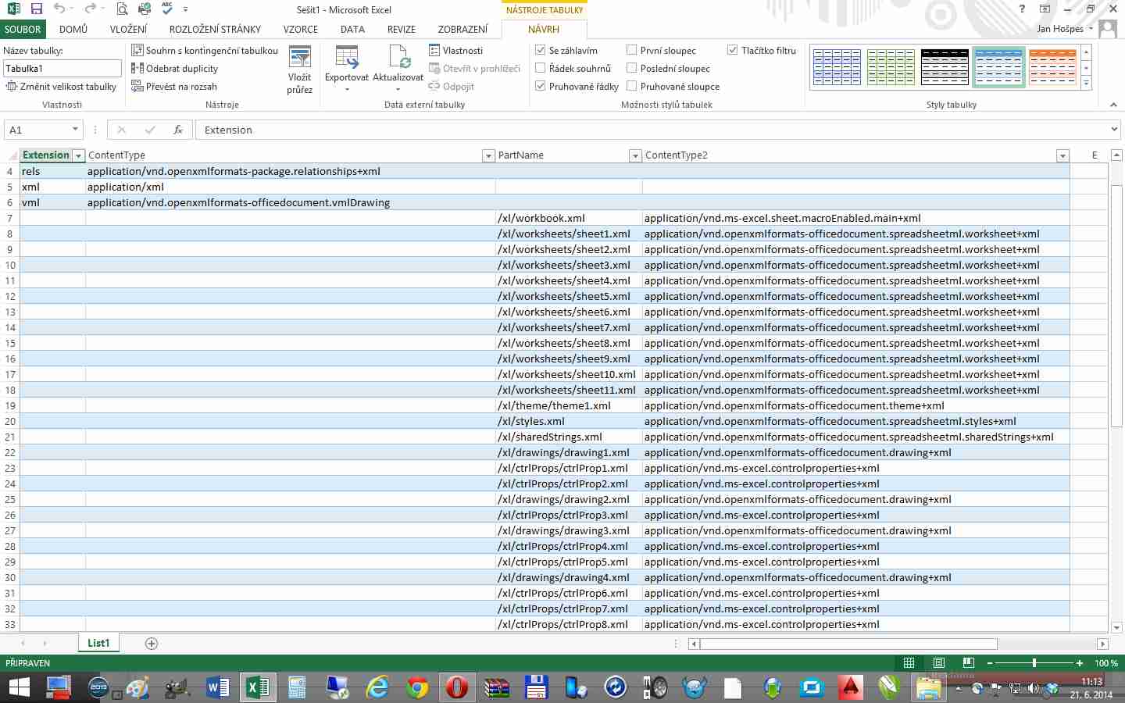Switch to the DATA ribbon tab
This screenshot has height=703, width=1125.
coord(352,30)
